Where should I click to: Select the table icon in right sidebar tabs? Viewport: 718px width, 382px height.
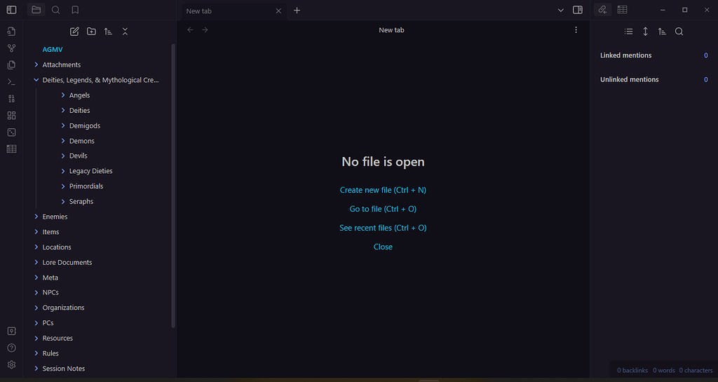click(623, 10)
